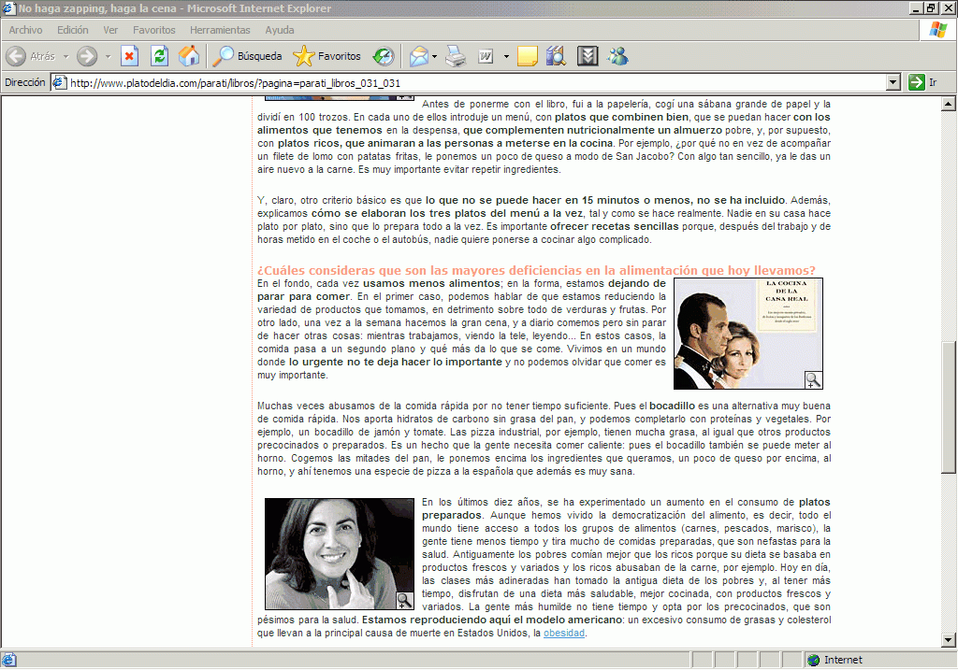This screenshot has width=958, height=670.
Task: Expand the Forward button history dropdown
Action: pyautogui.click(x=108, y=56)
